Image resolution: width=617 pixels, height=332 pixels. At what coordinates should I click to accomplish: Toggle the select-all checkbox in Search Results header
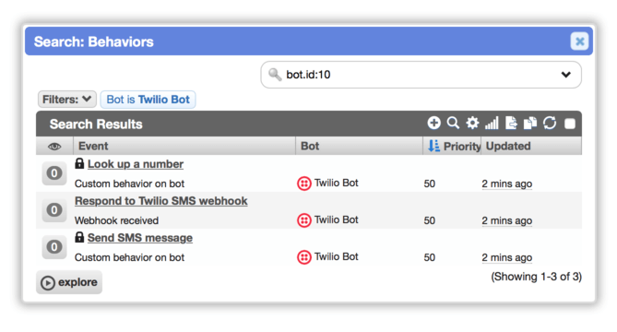(570, 124)
